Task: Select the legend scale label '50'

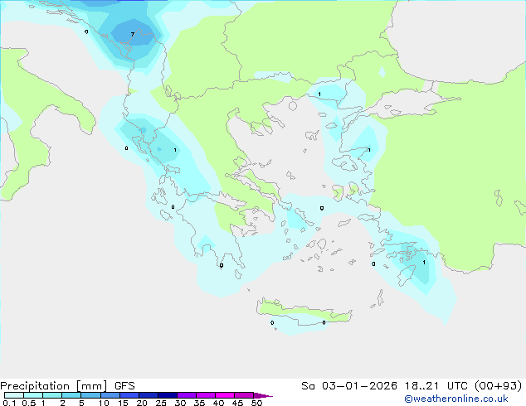Action: point(256,403)
